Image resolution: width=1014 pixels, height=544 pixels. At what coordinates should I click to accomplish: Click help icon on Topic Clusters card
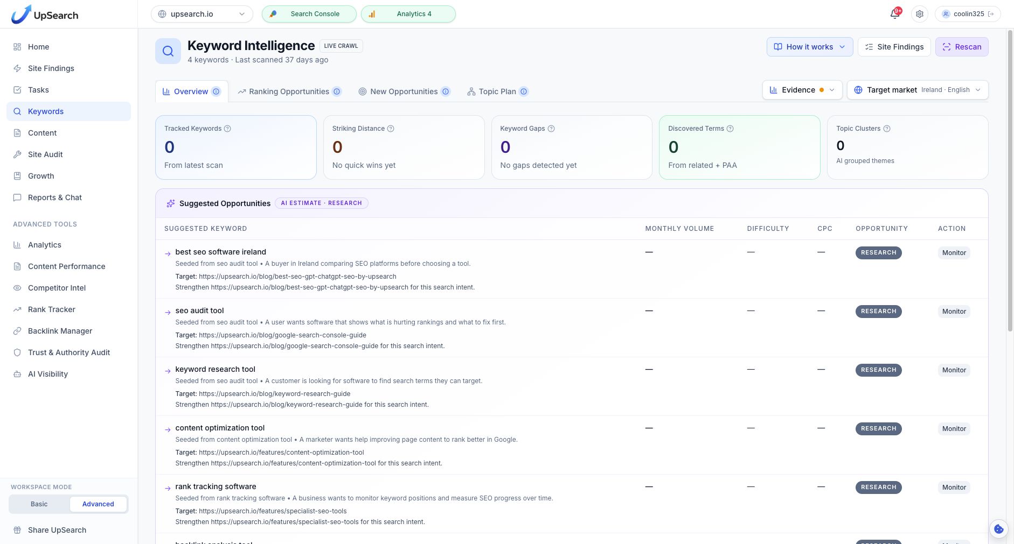(887, 129)
